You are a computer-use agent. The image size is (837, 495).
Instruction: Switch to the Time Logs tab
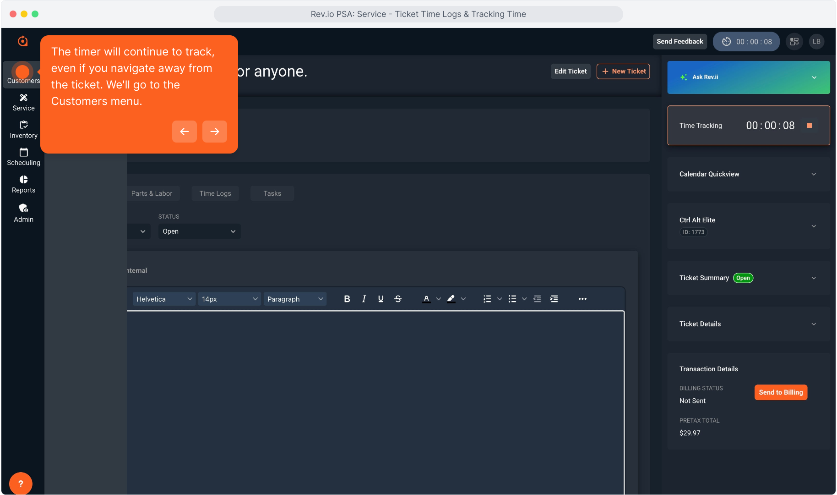[215, 193]
